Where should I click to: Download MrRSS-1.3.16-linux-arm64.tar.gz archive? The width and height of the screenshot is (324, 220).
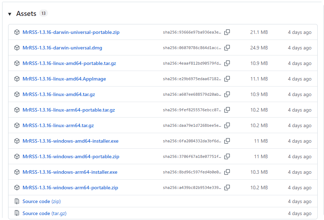tap(58, 125)
